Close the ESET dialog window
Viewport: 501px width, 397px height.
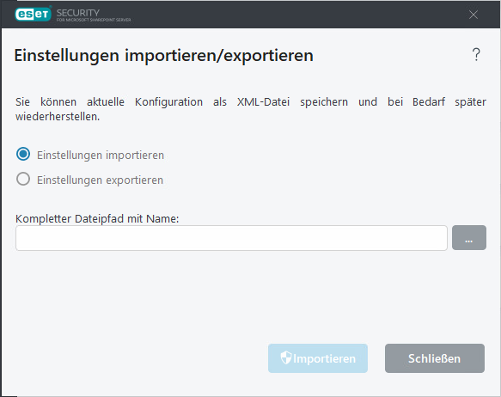474,15
